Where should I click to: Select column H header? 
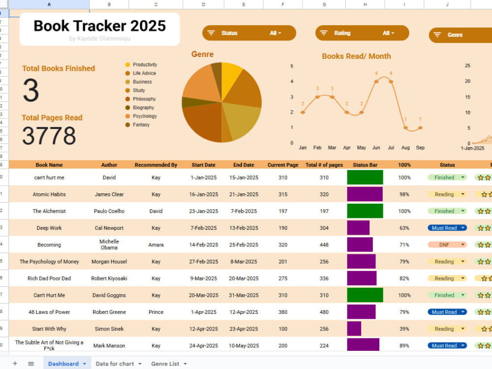coord(365,4)
